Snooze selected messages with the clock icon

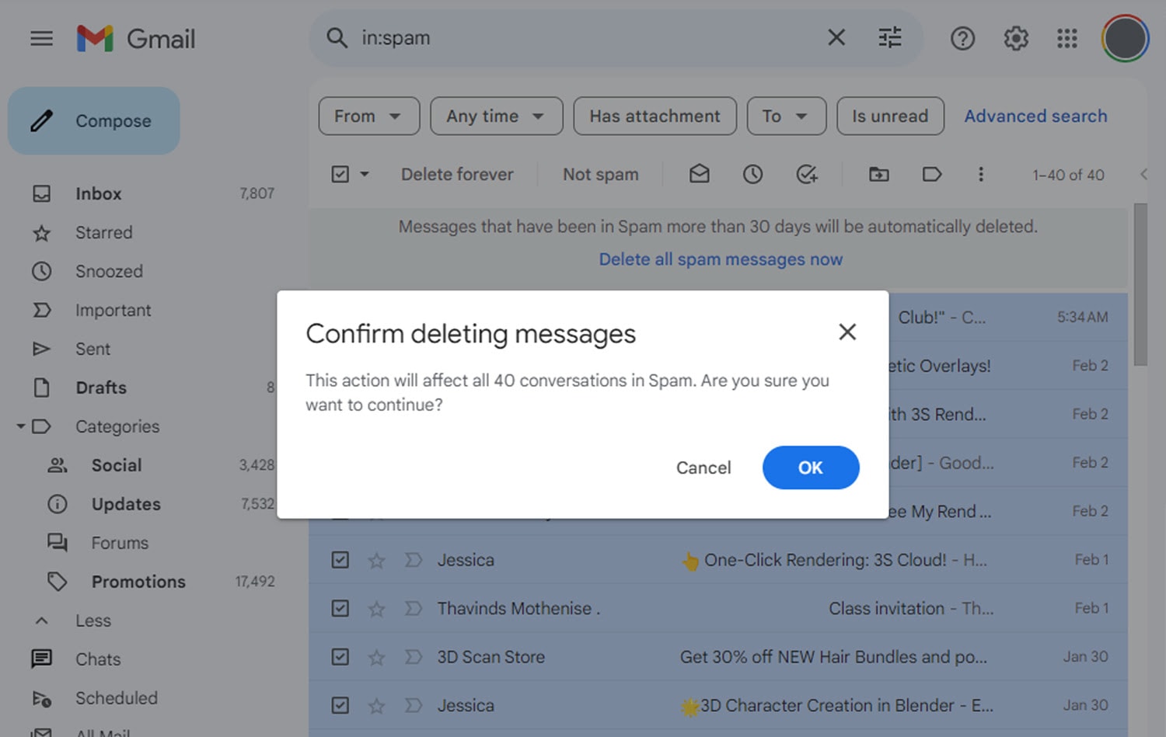[752, 174]
